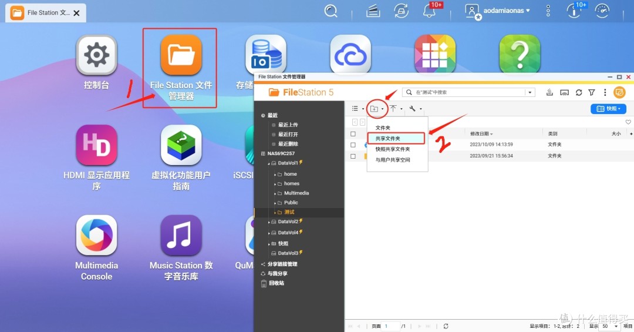Check the row dated 2023/09/21 15:56:34

[x=353, y=156]
